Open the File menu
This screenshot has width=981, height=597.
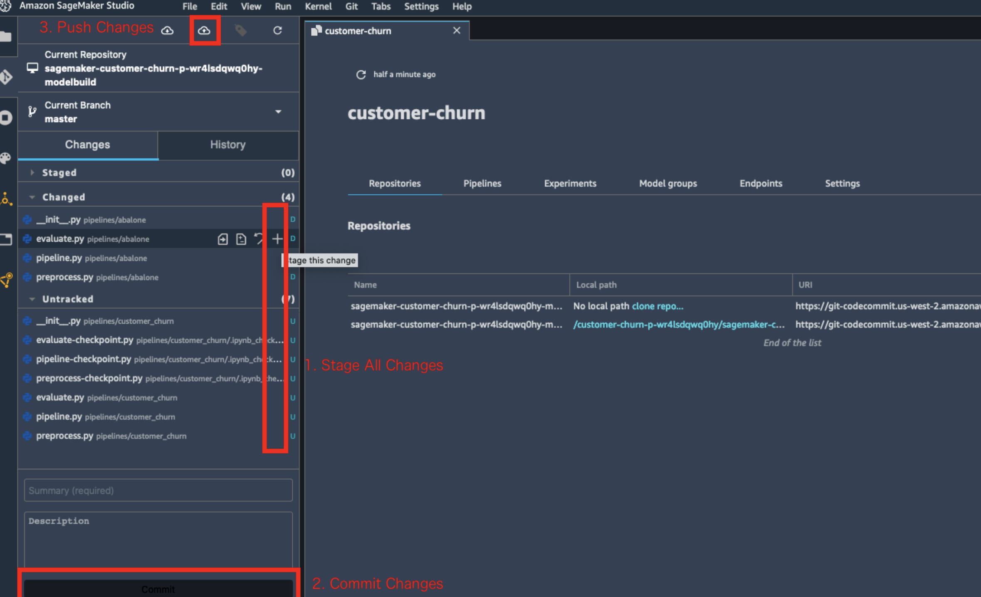click(190, 6)
